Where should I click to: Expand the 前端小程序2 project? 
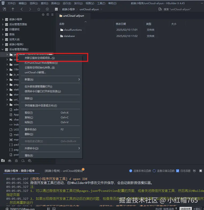coord(3,44)
